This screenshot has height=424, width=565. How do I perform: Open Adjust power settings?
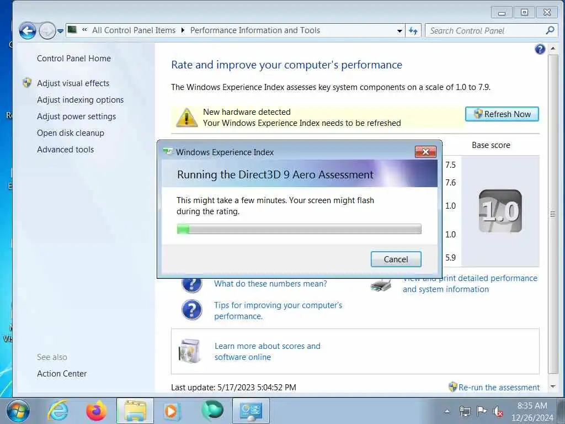coord(76,116)
